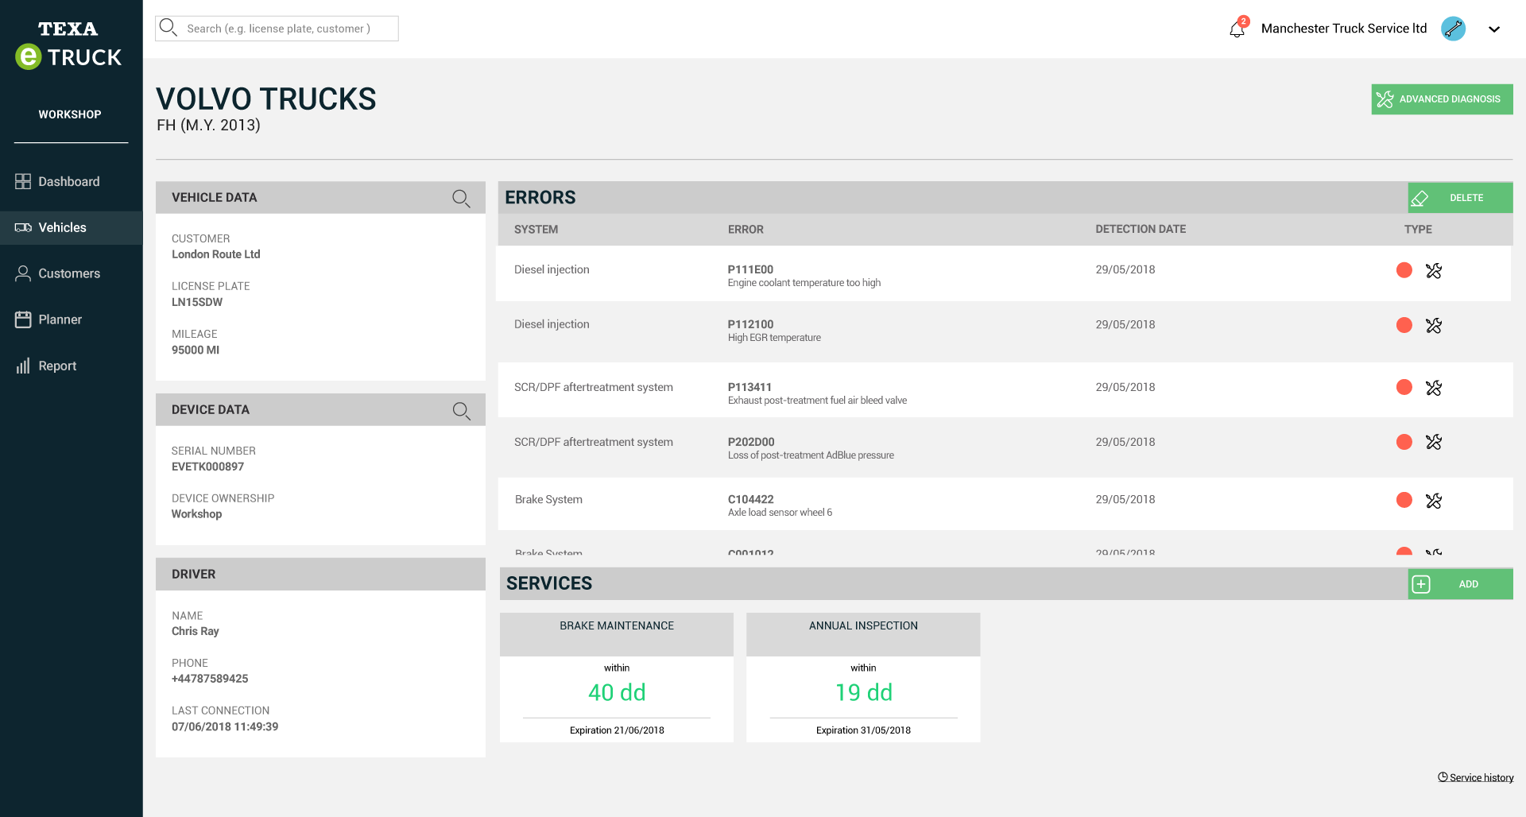The width and height of the screenshot is (1526, 817).
Task: Click wrench icon for error P202D00
Action: pos(1434,442)
